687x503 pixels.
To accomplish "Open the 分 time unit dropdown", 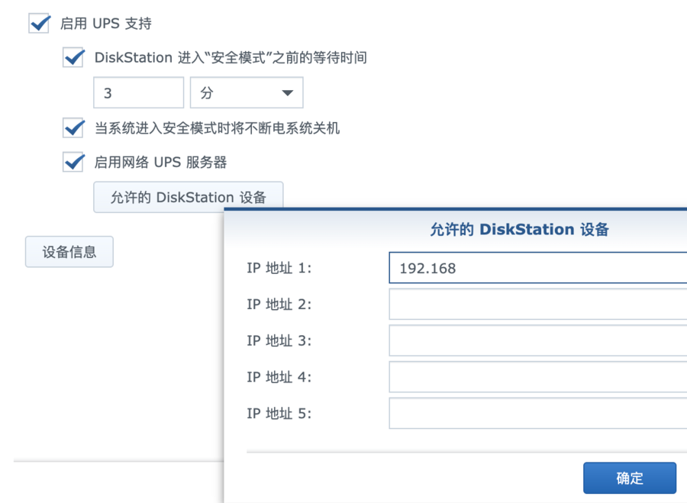I will (247, 93).
